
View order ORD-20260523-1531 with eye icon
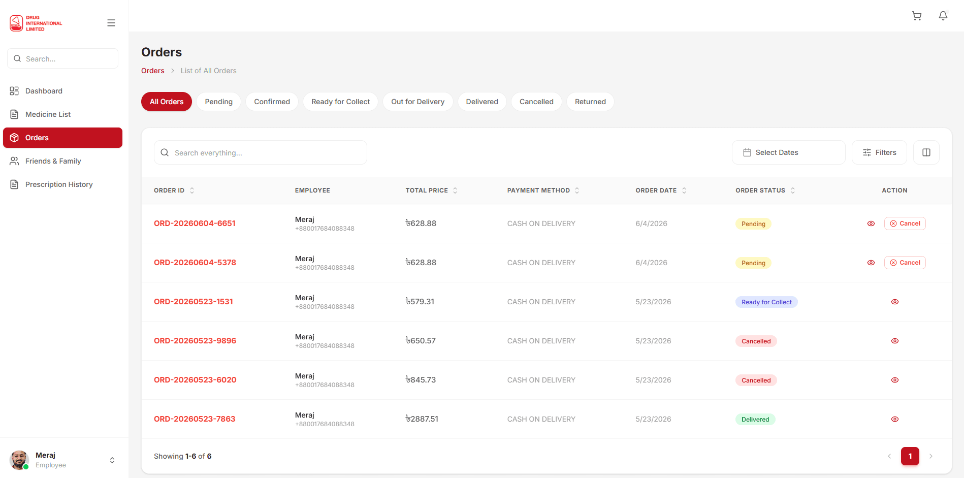(x=895, y=302)
